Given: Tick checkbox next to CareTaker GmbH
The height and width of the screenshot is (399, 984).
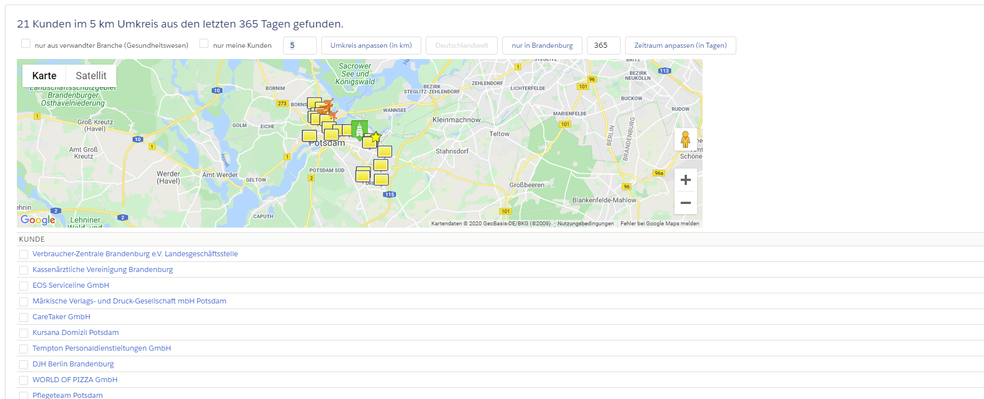Looking at the screenshot, I should pyautogui.click(x=24, y=318).
